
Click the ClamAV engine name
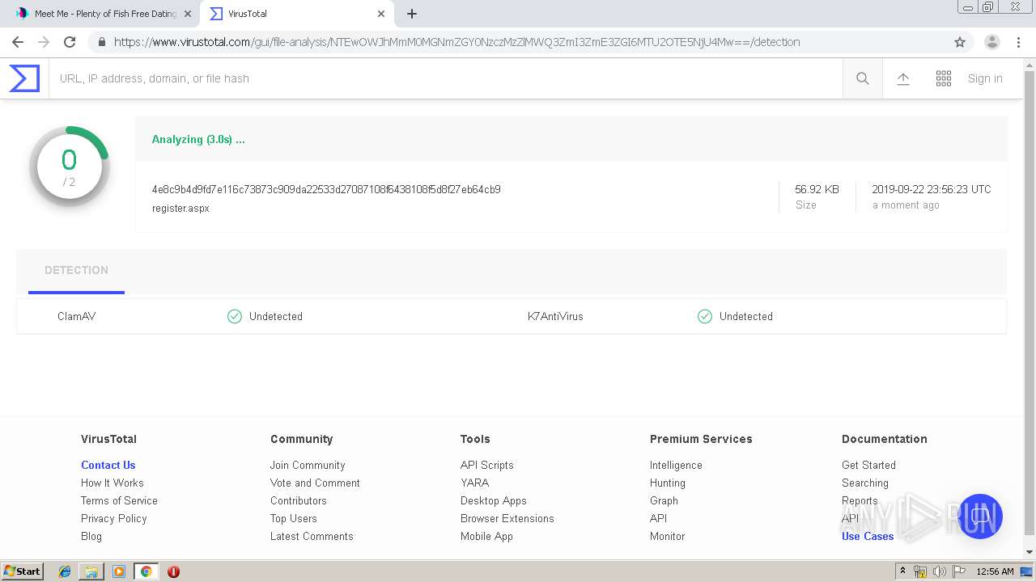tap(76, 316)
